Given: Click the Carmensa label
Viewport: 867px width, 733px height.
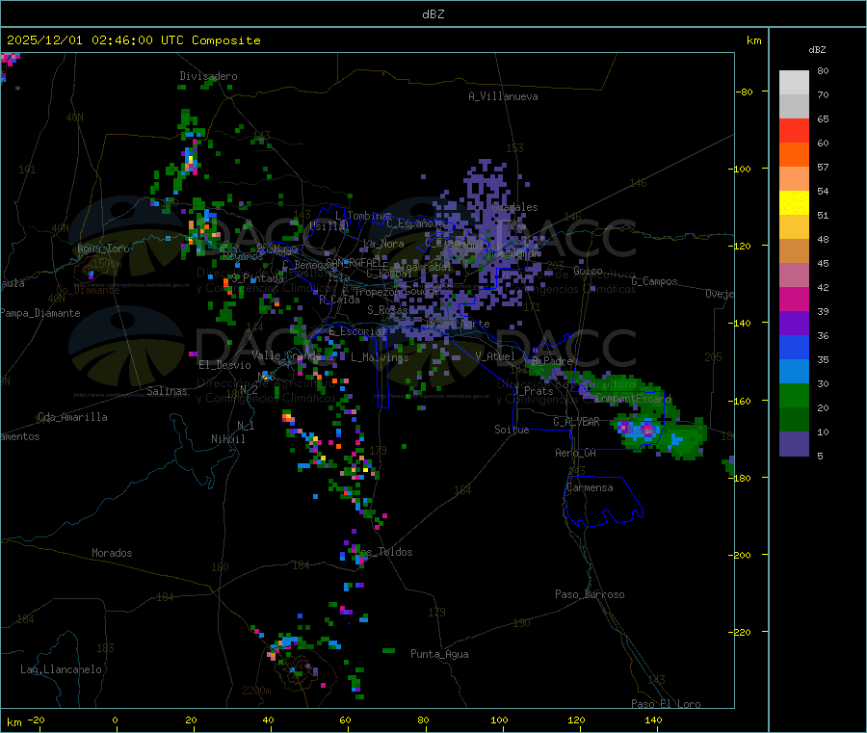Looking at the screenshot, I should pos(590,487).
